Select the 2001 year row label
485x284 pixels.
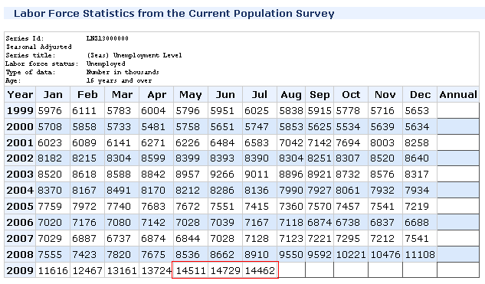20,143
